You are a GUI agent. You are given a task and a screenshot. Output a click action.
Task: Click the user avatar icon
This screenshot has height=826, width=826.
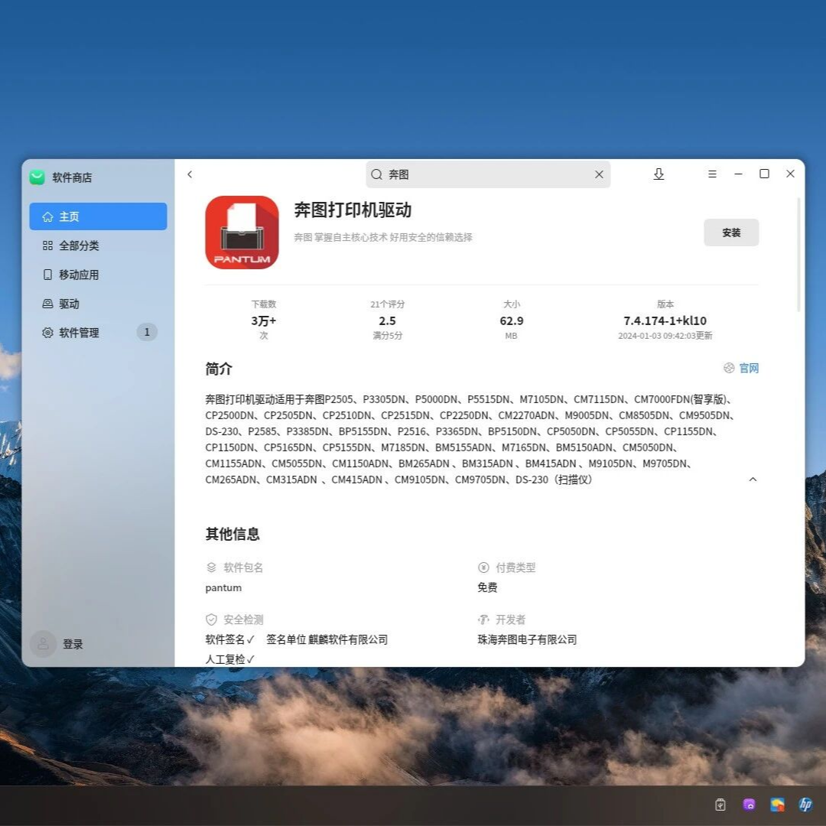point(44,644)
